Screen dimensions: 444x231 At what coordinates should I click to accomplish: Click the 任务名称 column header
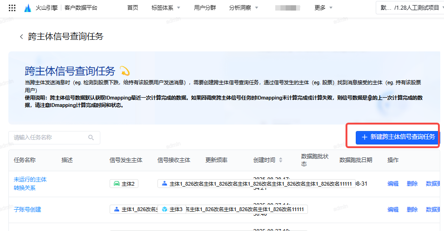25,160
